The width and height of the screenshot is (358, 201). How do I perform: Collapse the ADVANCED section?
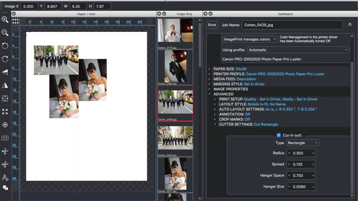[x=210, y=94]
